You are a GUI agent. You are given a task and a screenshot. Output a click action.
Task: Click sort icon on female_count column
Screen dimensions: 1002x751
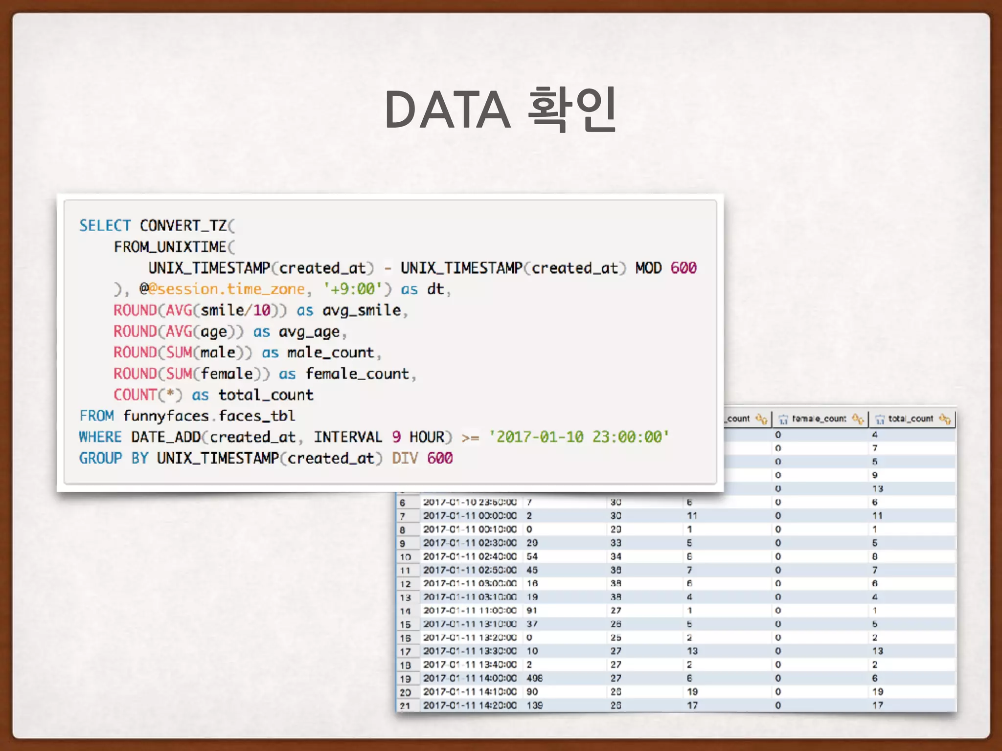point(857,419)
